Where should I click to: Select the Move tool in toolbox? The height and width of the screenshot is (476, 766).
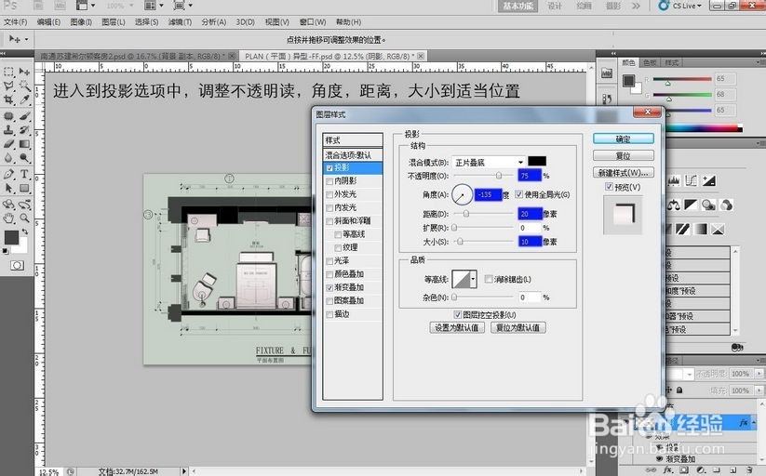pos(24,72)
